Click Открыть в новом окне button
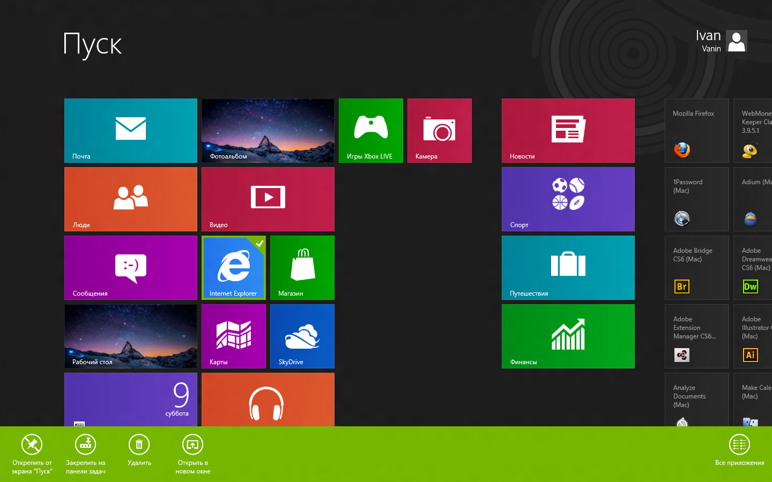Screen dimensions: 772x482 193,454
